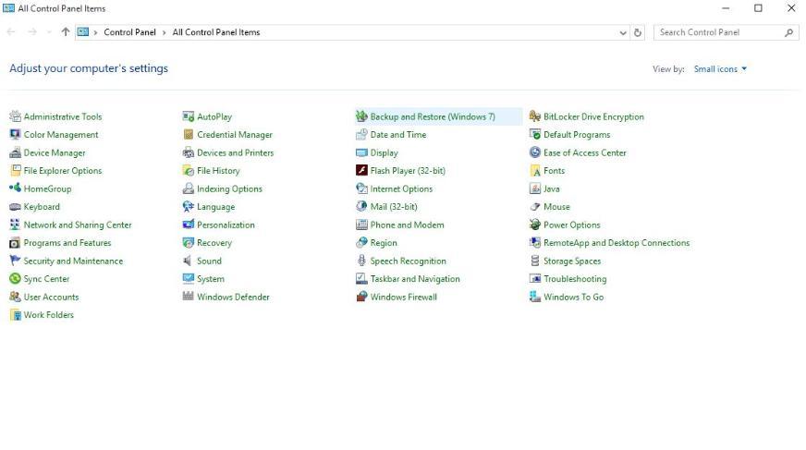Screen dimensions: 806x450
Task: Open the AutoPlay icon
Action: point(189,116)
